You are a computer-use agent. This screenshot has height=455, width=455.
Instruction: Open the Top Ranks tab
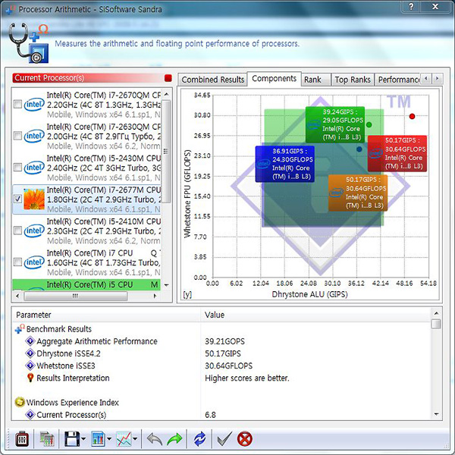pyautogui.click(x=353, y=80)
